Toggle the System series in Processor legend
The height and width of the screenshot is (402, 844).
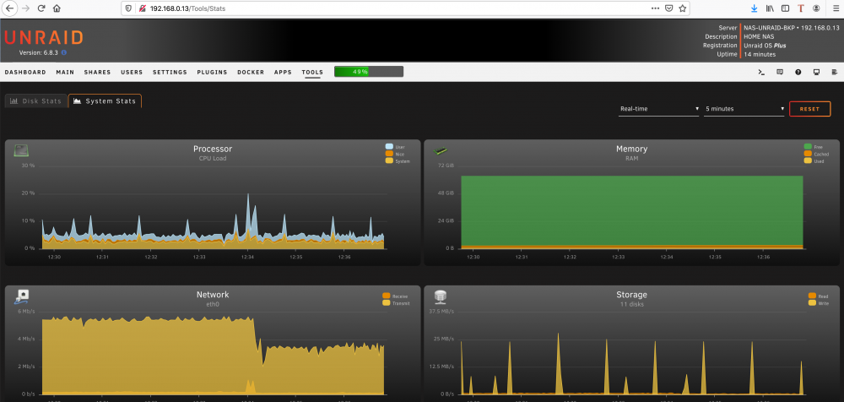pyautogui.click(x=398, y=161)
